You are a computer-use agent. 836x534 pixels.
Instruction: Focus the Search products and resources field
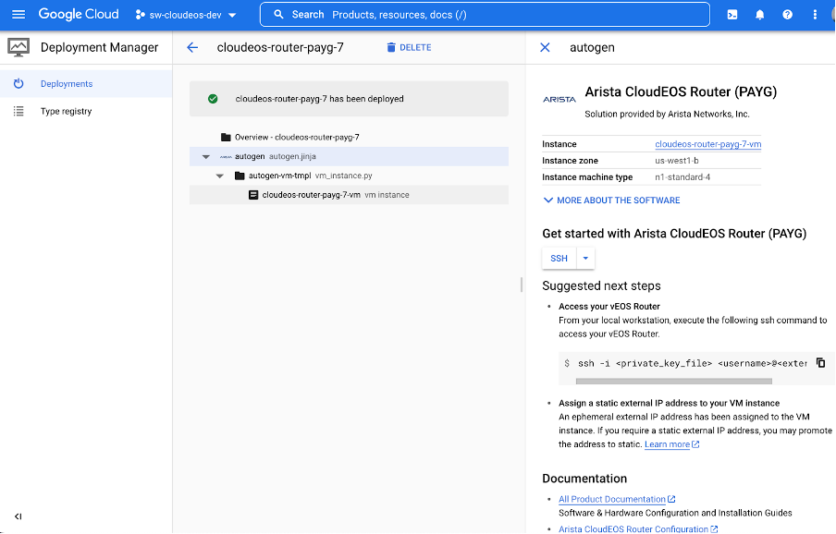click(x=485, y=15)
